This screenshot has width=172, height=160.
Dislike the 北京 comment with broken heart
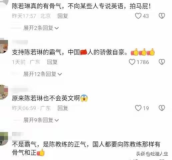pos(162,16)
